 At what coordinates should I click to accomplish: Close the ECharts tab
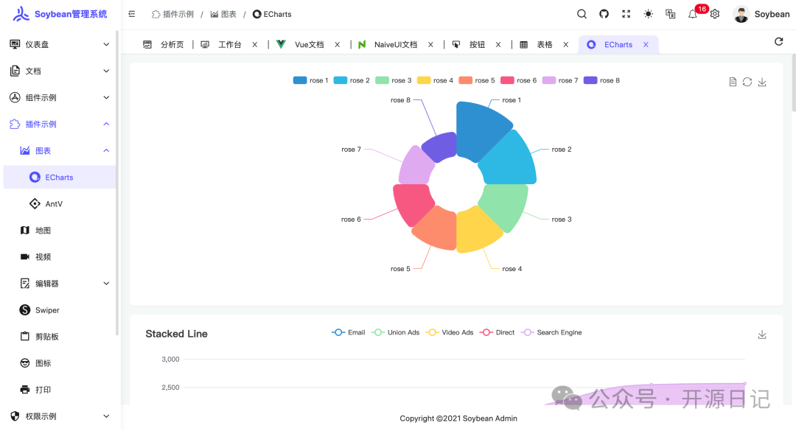pyautogui.click(x=646, y=45)
